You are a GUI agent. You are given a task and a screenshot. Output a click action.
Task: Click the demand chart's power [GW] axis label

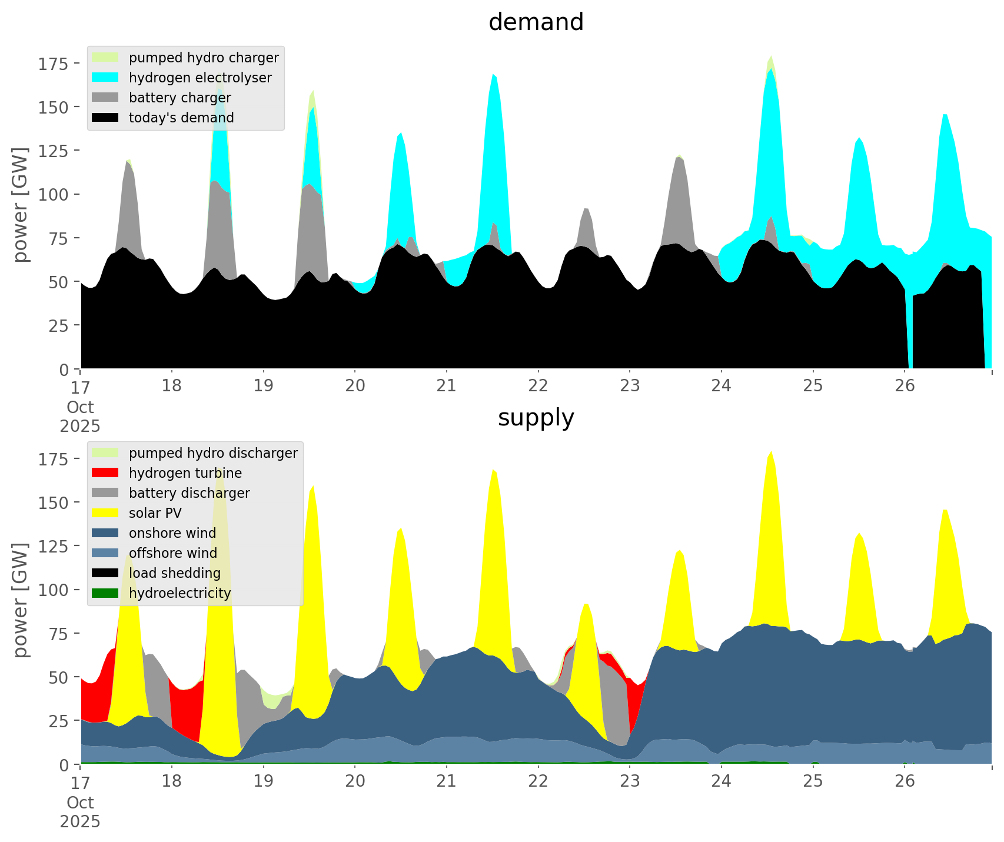click(21, 205)
